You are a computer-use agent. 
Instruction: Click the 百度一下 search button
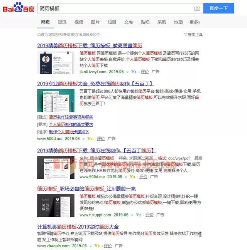point(218,8)
